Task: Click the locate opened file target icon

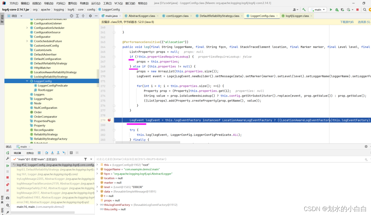Action: 72,16
